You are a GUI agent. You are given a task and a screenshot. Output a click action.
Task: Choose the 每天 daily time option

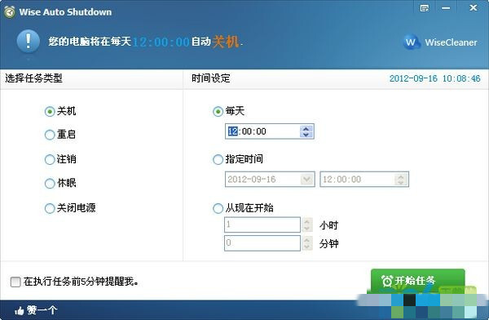tap(218, 111)
